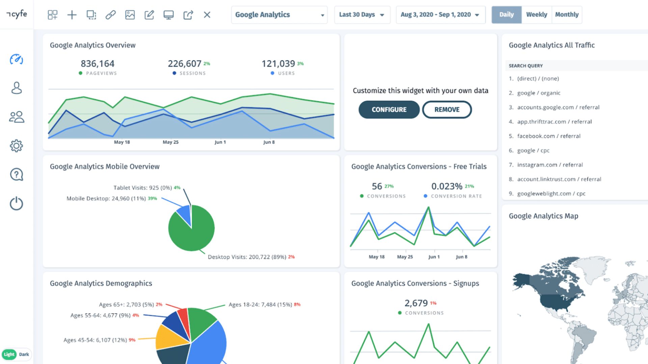Open the Google Analytics dashboard dropdown
Image resolution: width=648 pixels, height=364 pixels.
[279, 14]
